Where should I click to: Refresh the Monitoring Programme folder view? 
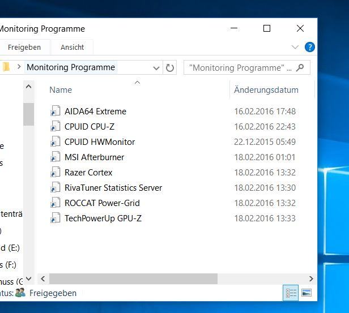click(170, 67)
